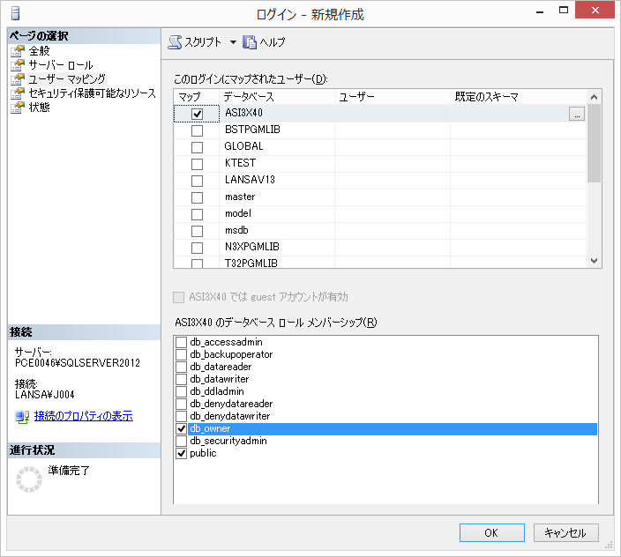
Task: Select the ユーザー マッピング page icon
Action: click(17, 79)
